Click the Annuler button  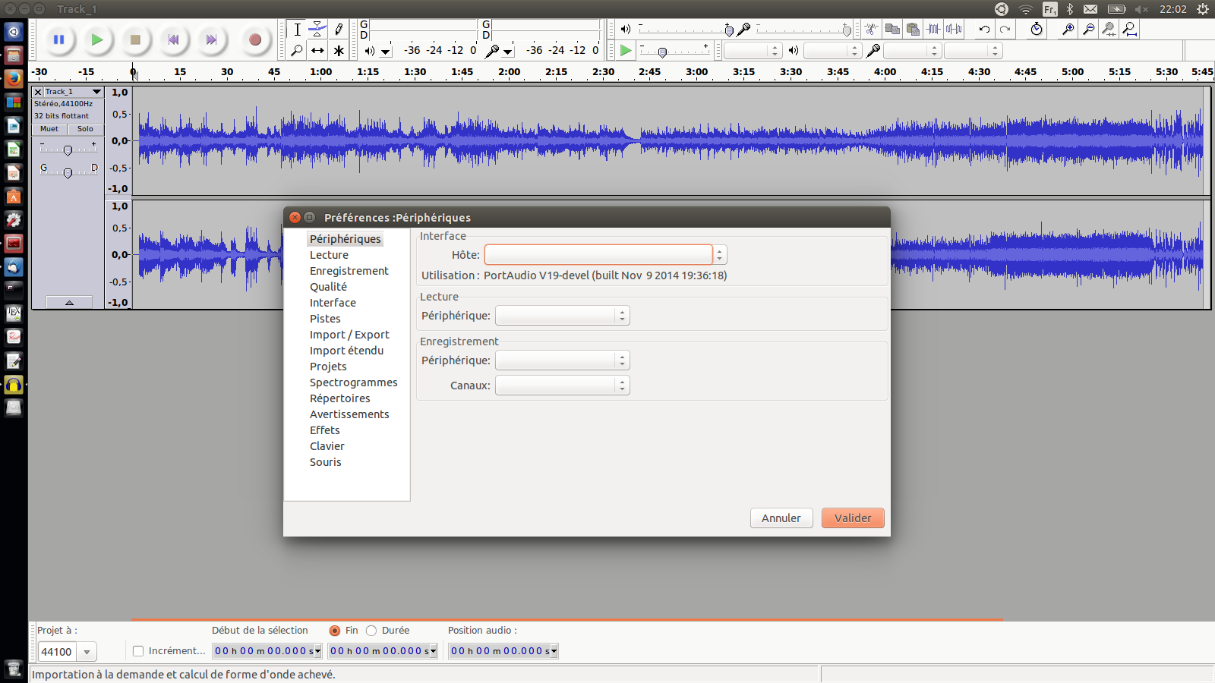(781, 518)
